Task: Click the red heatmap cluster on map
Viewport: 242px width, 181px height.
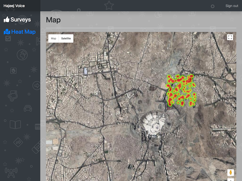Action: 181,91
